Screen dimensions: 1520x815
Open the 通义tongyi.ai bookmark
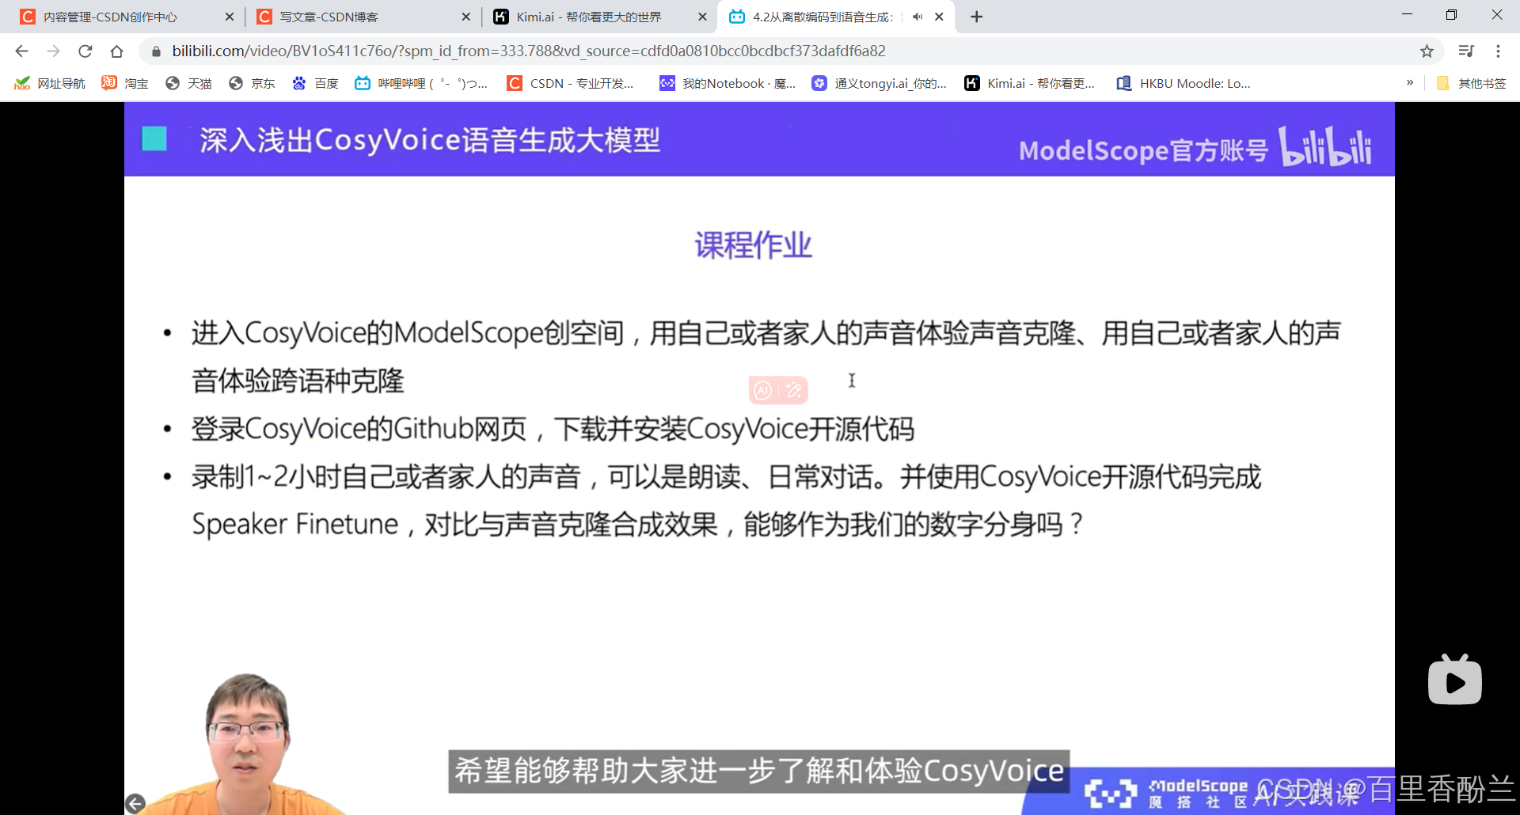pos(879,83)
